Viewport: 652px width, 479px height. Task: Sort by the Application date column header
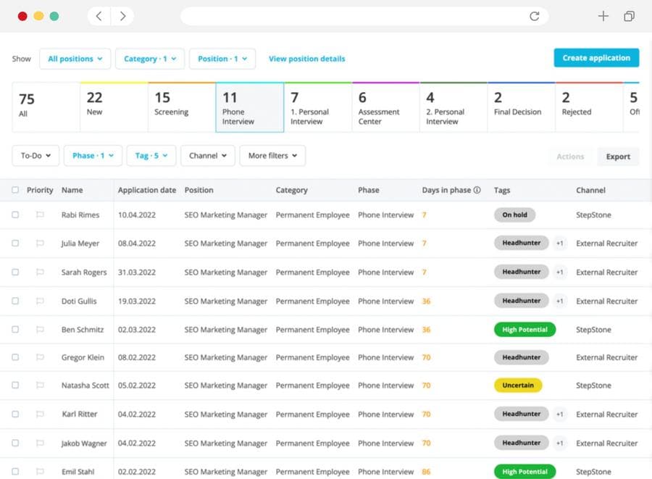pyautogui.click(x=147, y=190)
